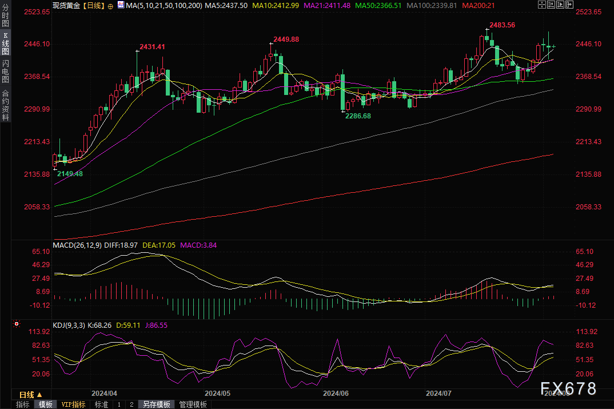This screenshot has width=614, height=409.
Task: Click the J:86.55 value
Action: 156,325
